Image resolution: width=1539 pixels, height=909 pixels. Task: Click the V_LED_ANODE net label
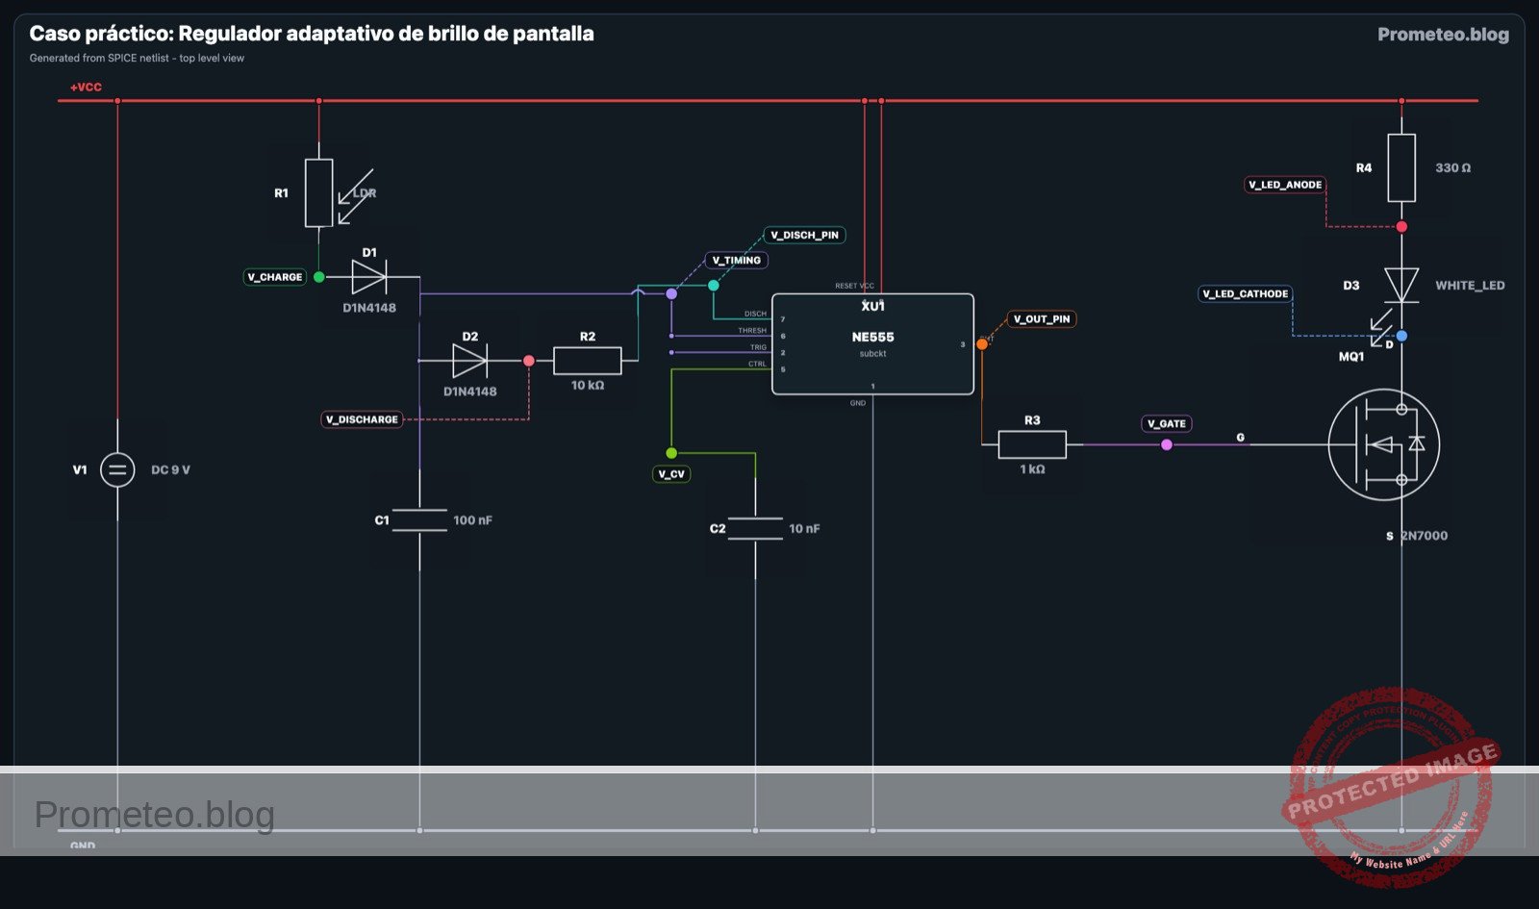1285,185
